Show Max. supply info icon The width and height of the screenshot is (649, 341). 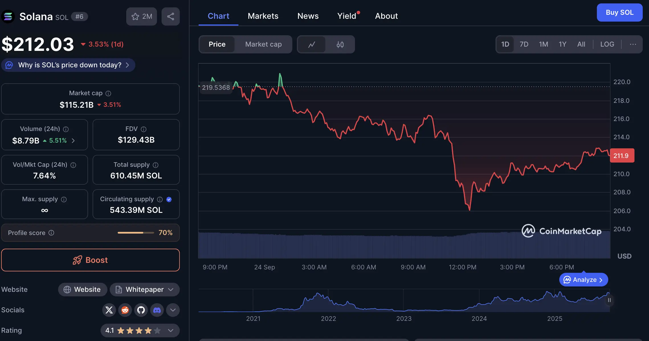click(x=64, y=199)
